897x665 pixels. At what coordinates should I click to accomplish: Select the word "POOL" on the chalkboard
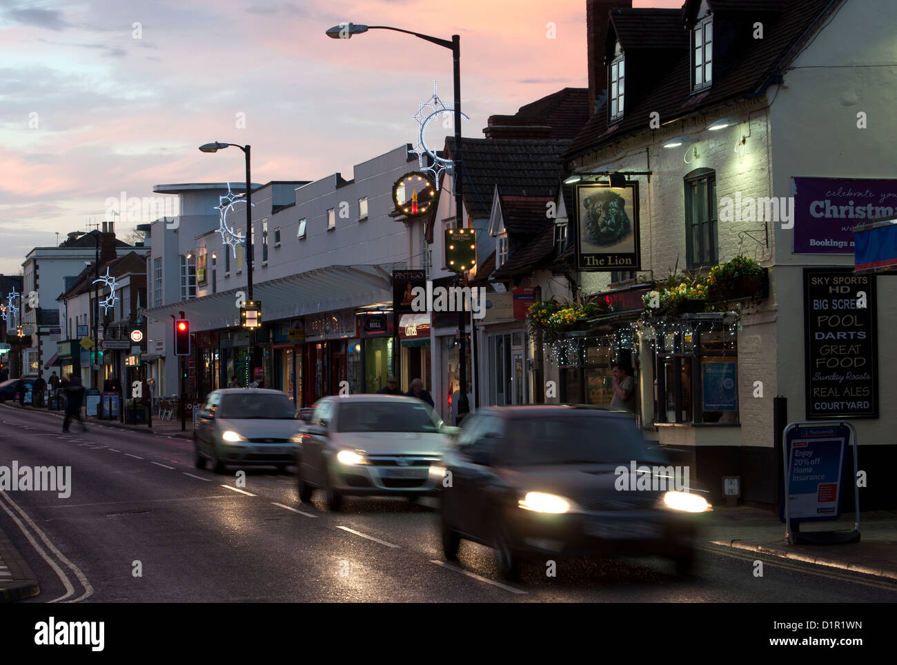pyautogui.click(x=840, y=321)
